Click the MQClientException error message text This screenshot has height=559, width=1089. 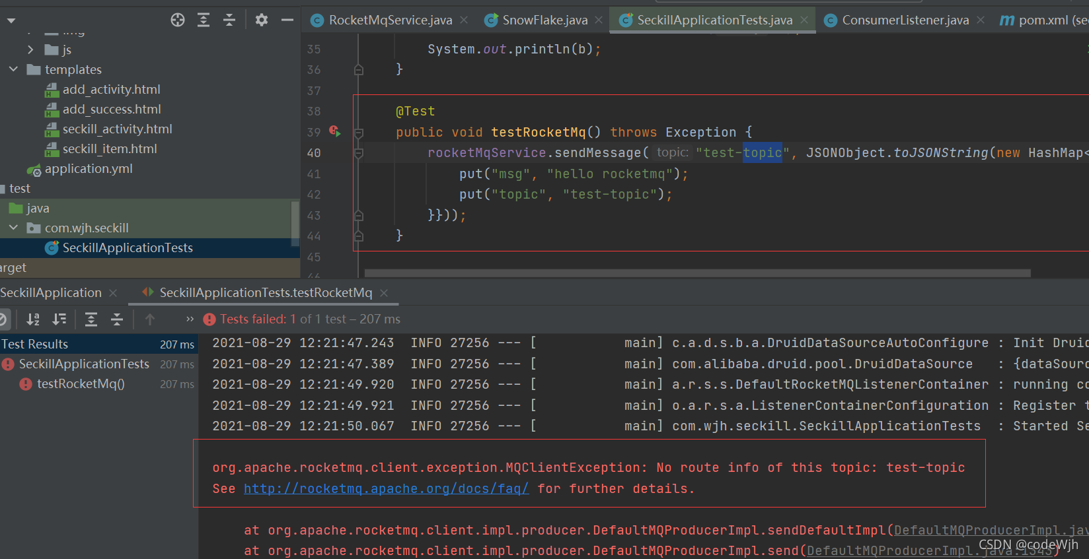pos(588,468)
